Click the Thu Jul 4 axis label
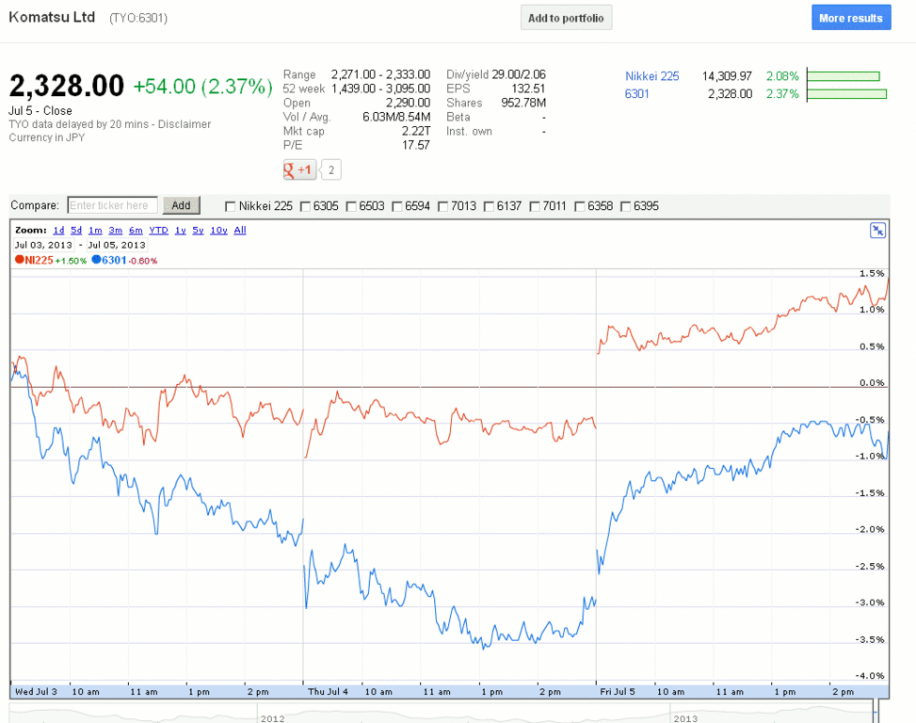Screen dimensions: 916x723 point(328,692)
